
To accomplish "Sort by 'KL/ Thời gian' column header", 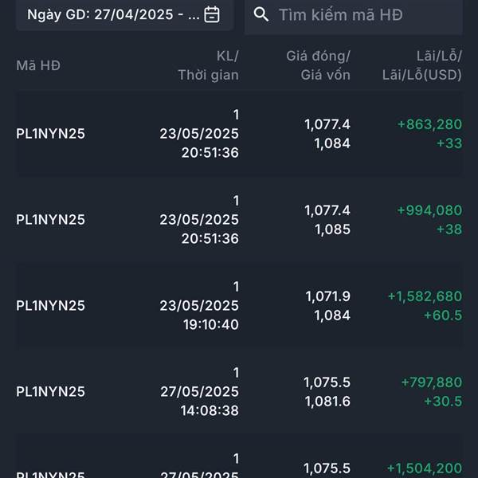I will click(208, 65).
